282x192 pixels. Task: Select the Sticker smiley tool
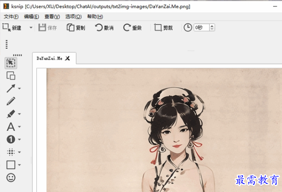click(11, 178)
